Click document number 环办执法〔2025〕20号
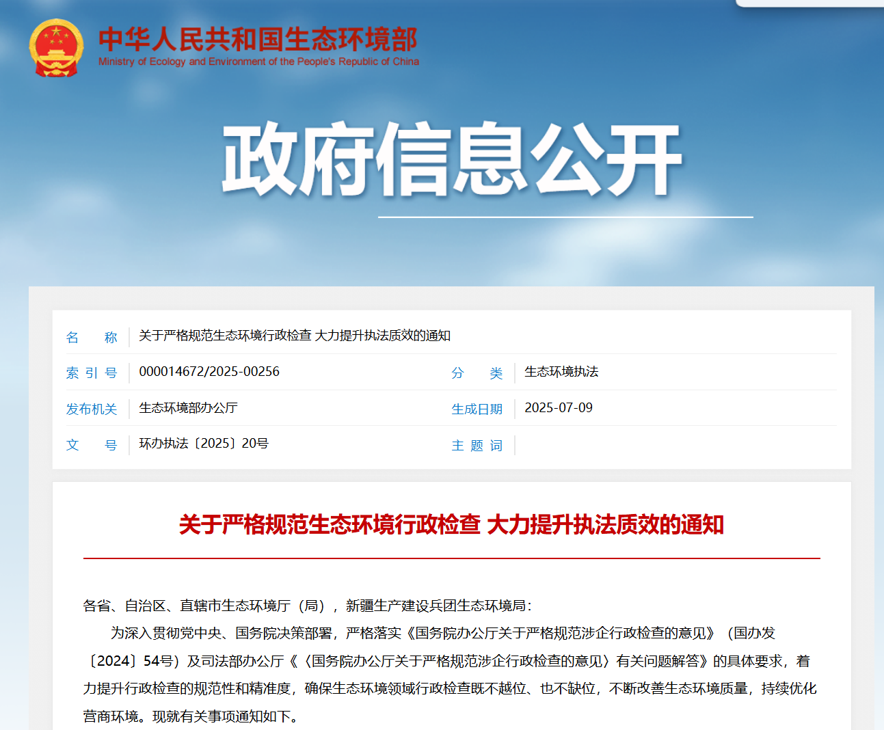 coord(204,444)
